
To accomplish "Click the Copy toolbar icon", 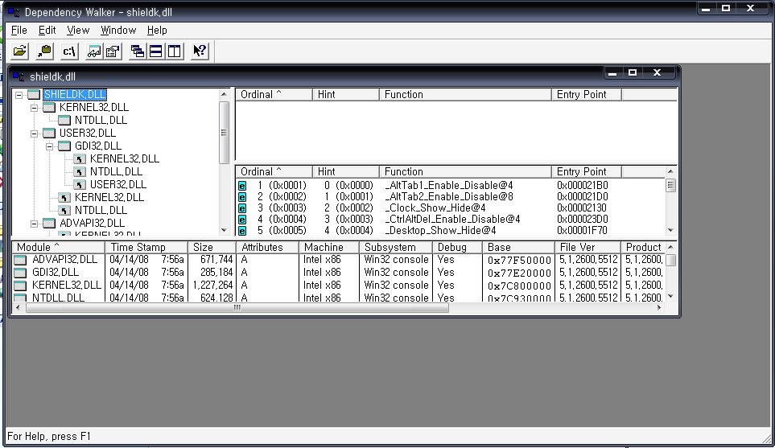I will coord(44,51).
